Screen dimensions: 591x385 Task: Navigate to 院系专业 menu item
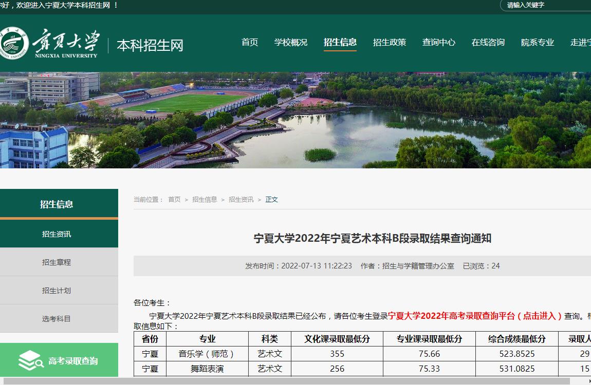(x=538, y=43)
